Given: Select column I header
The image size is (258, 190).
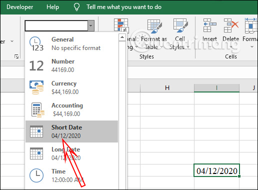Looking at the screenshot, I should tap(216, 88).
